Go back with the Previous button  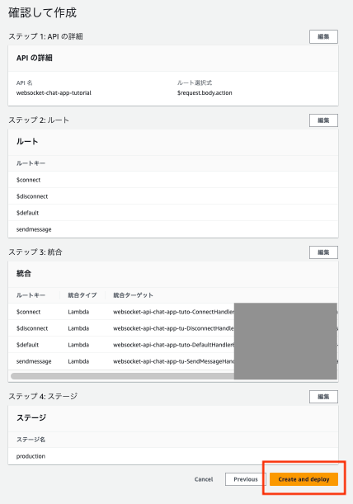coord(246,479)
